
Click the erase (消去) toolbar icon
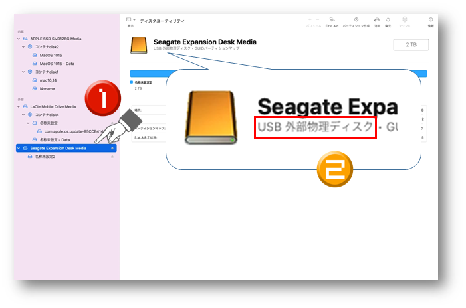pyautogui.click(x=377, y=20)
